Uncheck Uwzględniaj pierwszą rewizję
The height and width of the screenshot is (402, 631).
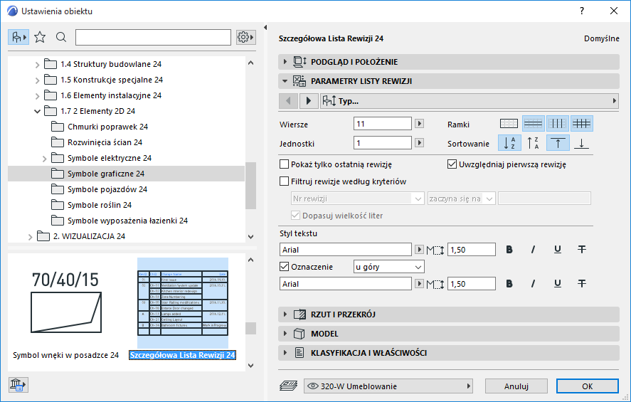coord(452,164)
